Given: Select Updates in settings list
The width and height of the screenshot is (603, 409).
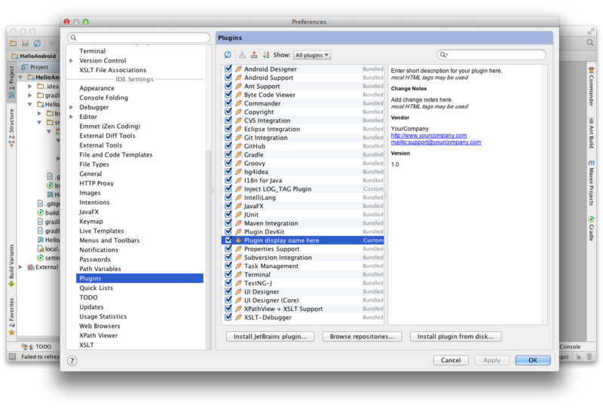Looking at the screenshot, I should (x=91, y=307).
